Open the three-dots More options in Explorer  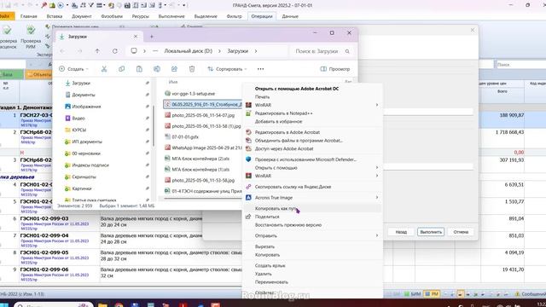(x=260, y=69)
